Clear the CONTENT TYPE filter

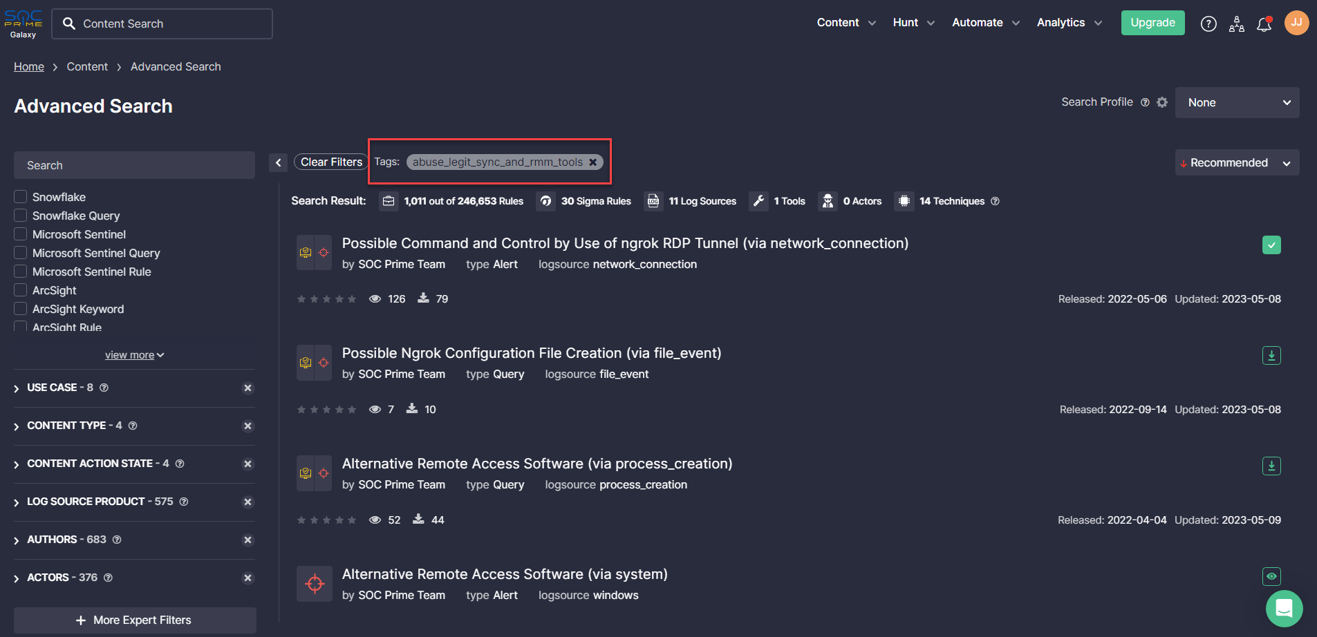click(x=247, y=426)
